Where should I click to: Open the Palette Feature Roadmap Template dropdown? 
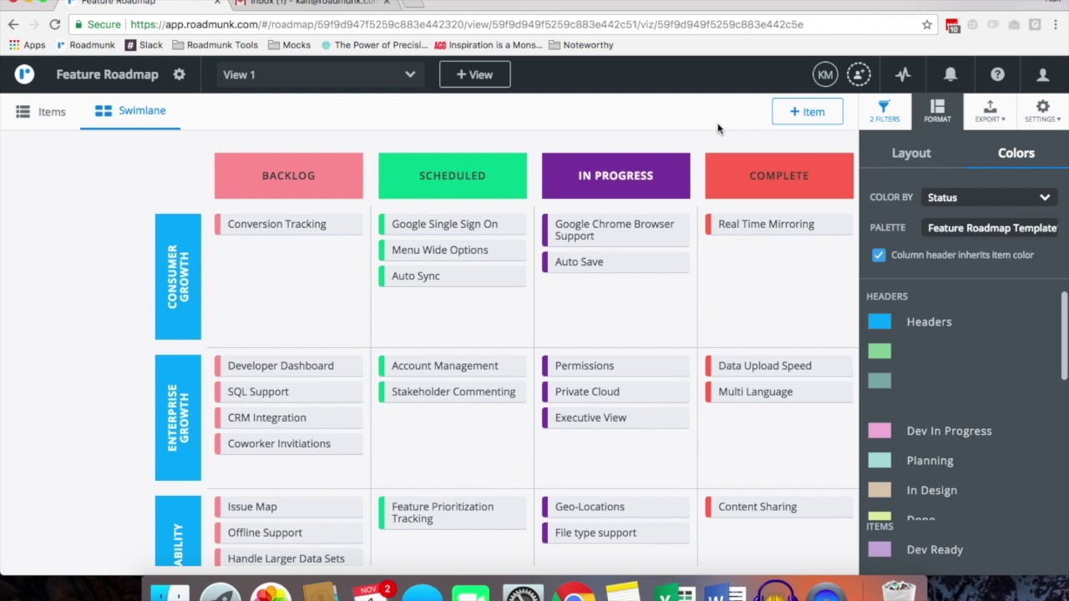pos(990,227)
